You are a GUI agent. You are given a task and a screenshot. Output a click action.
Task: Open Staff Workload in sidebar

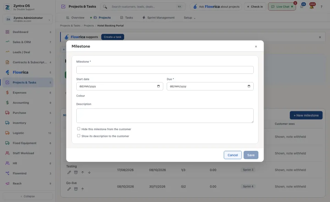28,153
